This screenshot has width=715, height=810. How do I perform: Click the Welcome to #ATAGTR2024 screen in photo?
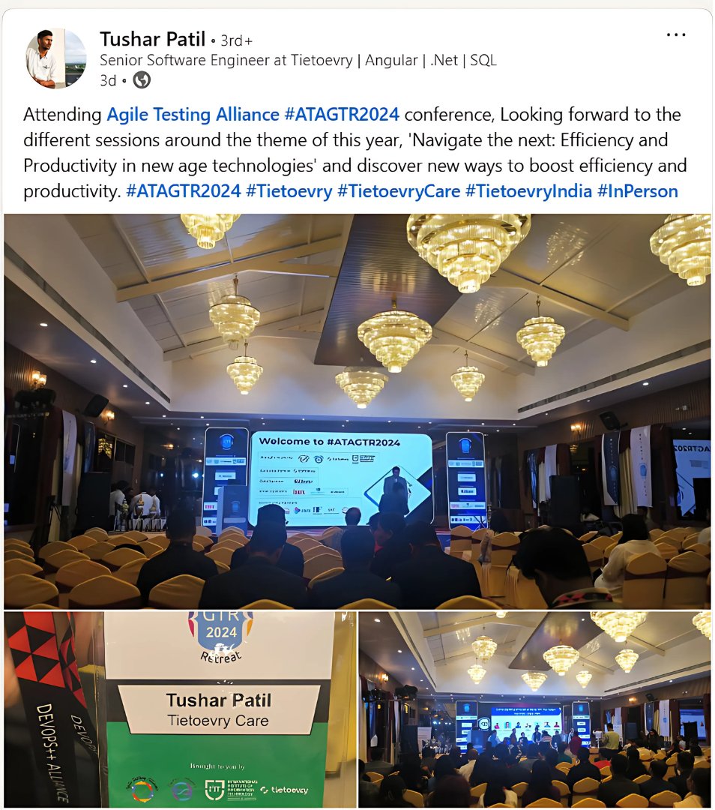tap(341, 478)
